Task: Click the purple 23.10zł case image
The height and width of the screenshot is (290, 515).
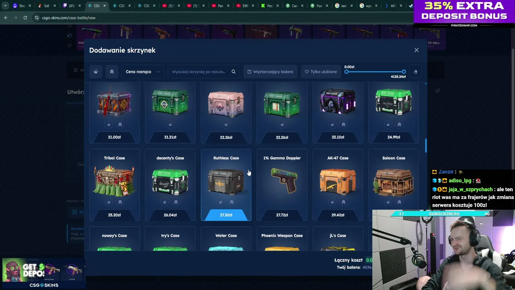Action: pyautogui.click(x=338, y=102)
